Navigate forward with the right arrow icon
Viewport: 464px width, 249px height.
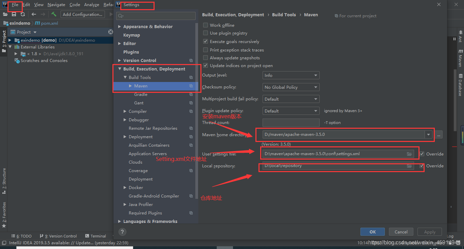pos(43,14)
